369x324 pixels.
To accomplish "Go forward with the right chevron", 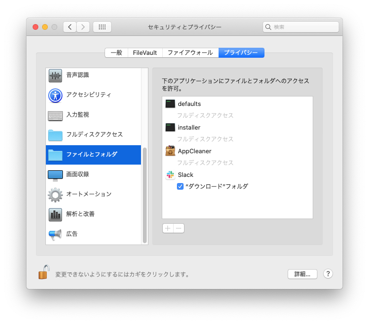I will (x=83, y=27).
